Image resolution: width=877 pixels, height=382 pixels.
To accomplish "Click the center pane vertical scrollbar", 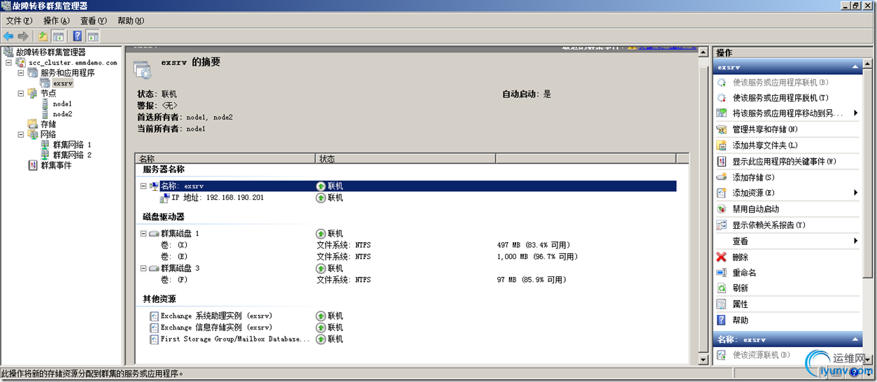I will [704, 206].
